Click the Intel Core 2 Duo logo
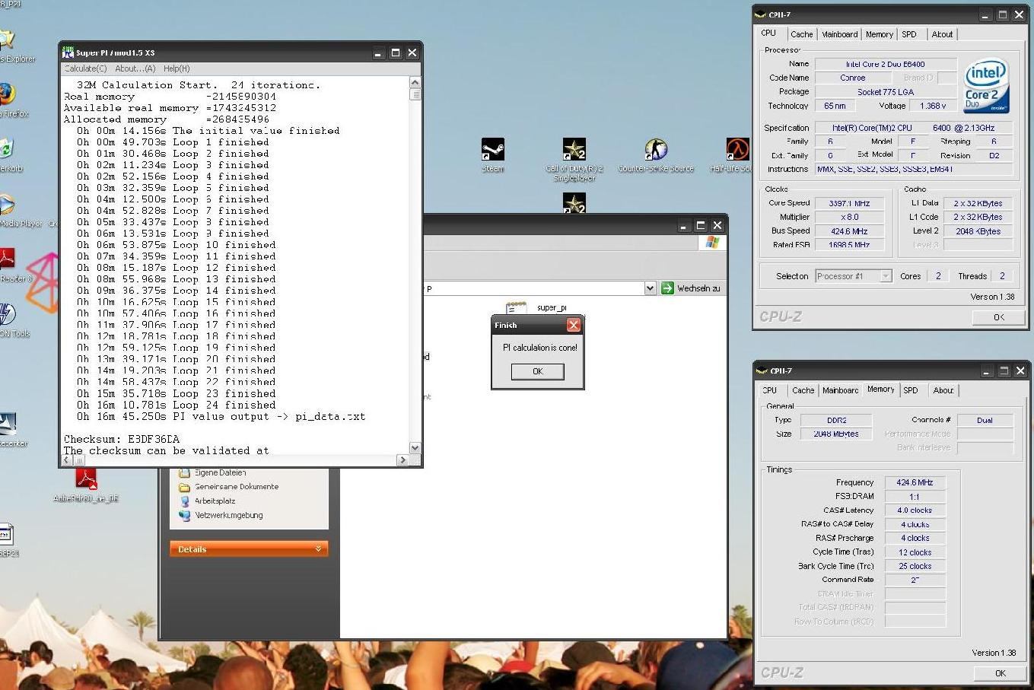 pos(985,85)
